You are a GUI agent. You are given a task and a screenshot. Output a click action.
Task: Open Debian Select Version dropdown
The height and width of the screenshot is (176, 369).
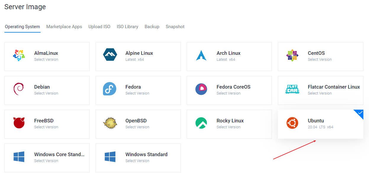pyautogui.click(x=46, y=93)
